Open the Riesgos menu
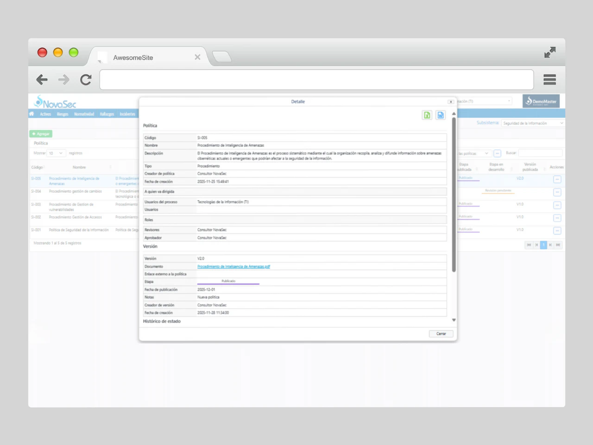 pos(62,114)
